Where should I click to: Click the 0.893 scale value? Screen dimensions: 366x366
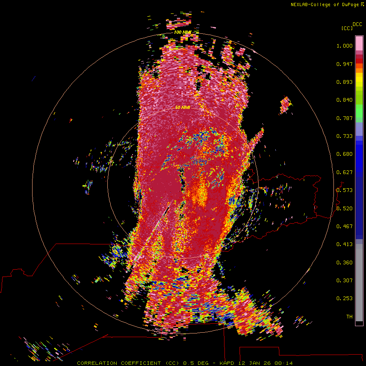(x=344, y=82)
